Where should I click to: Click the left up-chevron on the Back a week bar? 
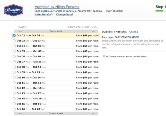coord(20,31)
